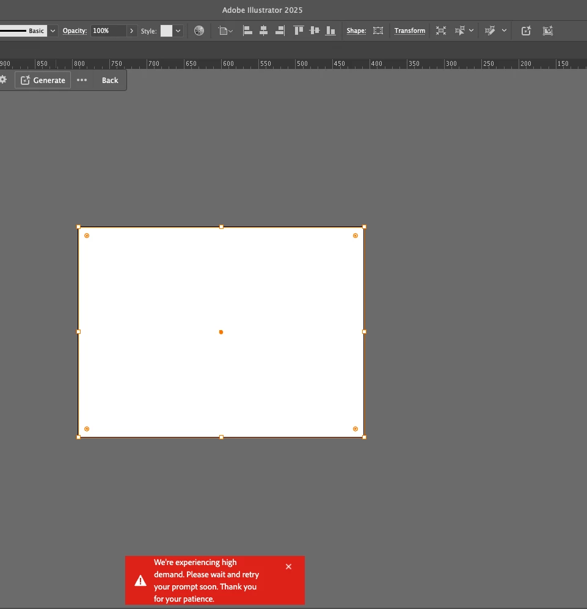Click the top-left corner radius widget

(87, 236)
